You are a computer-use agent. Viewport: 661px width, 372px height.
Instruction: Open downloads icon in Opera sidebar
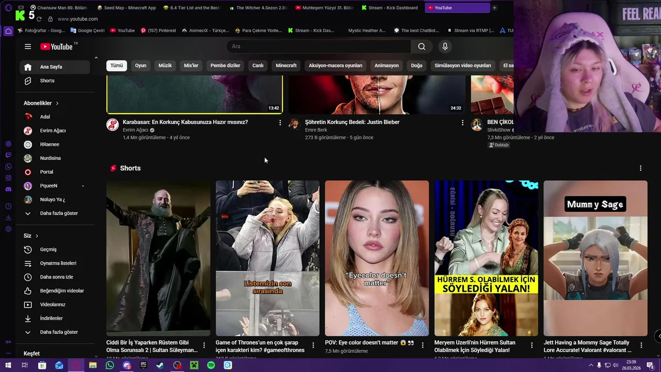click(8, 218)
